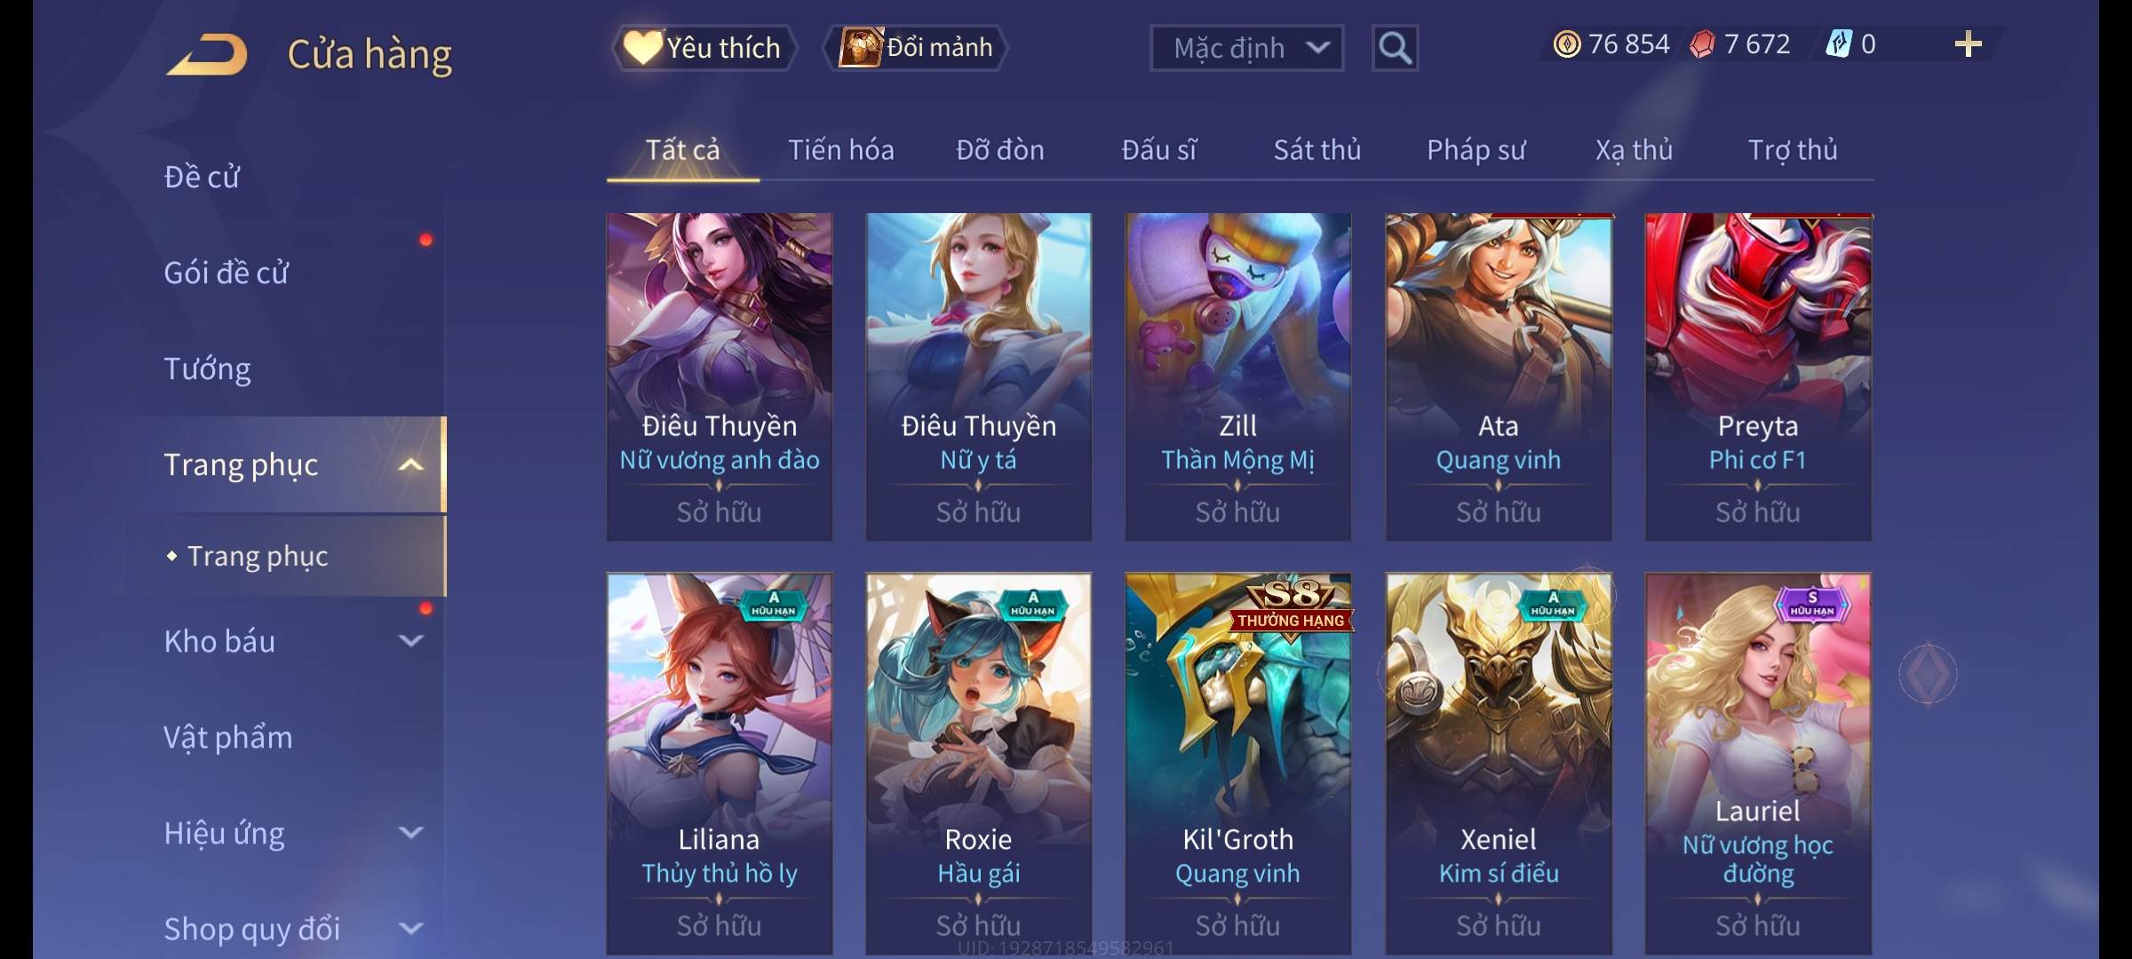Open the search magnifier icon

(x=1395, y=48)
